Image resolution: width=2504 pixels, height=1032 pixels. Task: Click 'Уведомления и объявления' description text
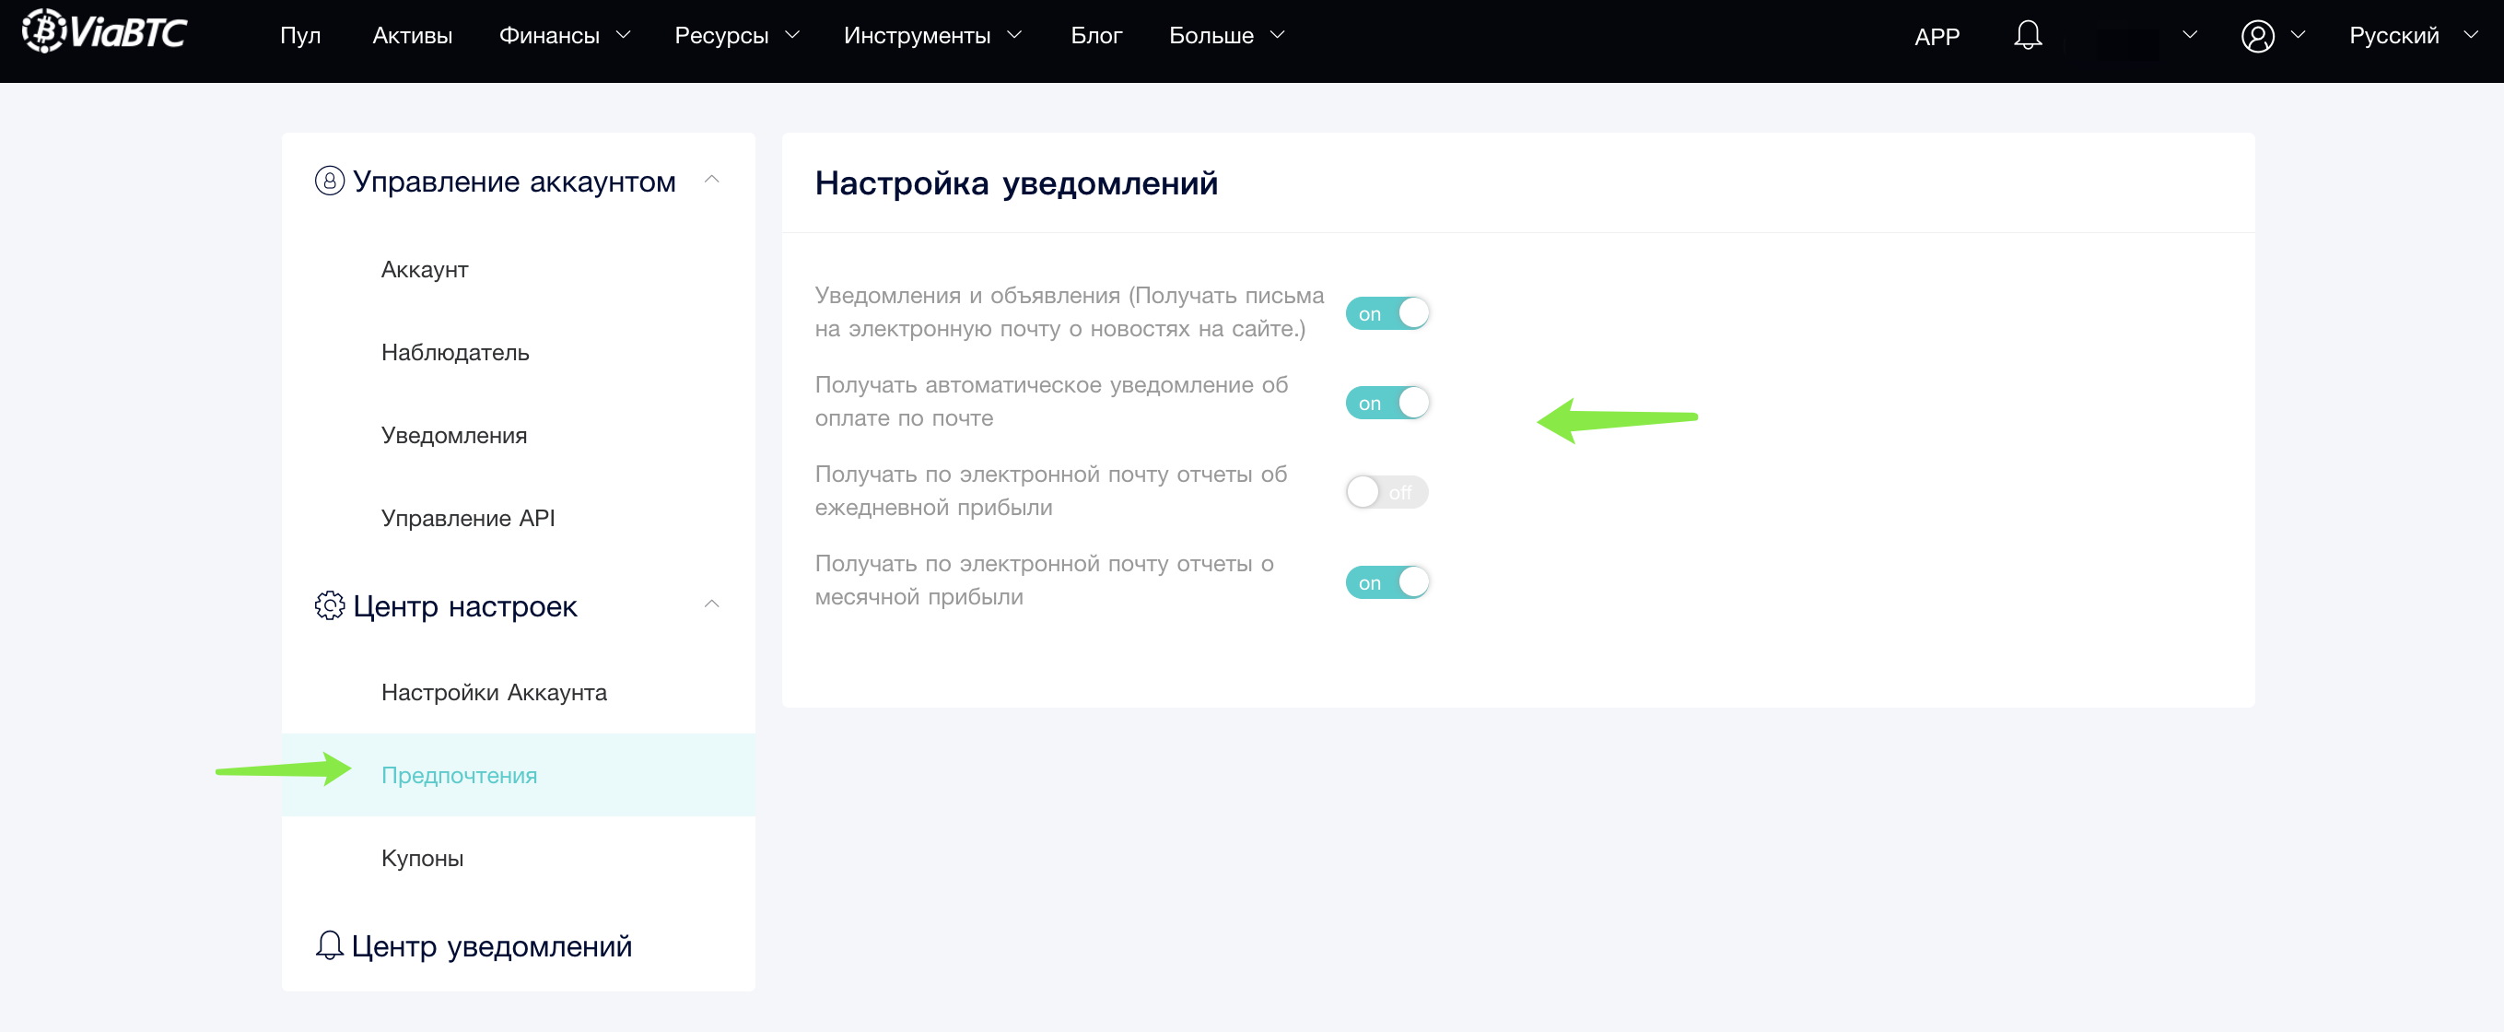tap(1070, 312)
